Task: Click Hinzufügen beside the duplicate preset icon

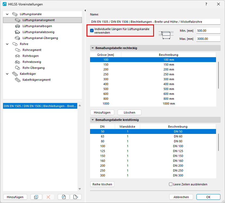Action: pos(15,197)
